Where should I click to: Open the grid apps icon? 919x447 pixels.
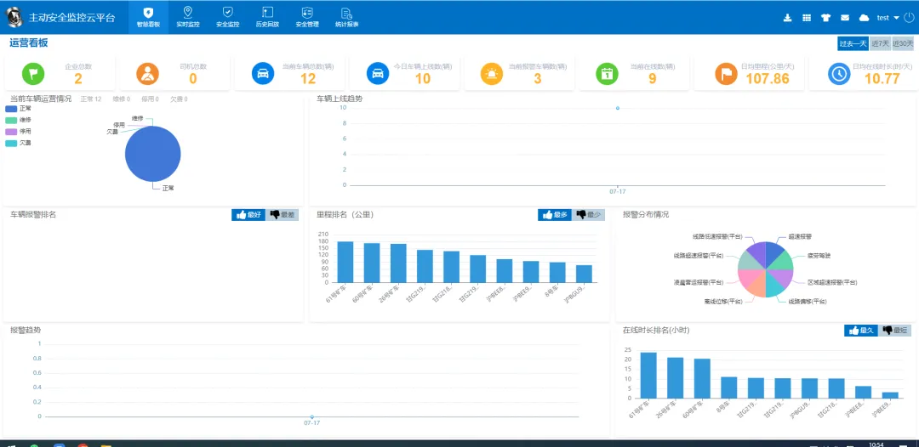pyautogui.click(x=807, y=18)
